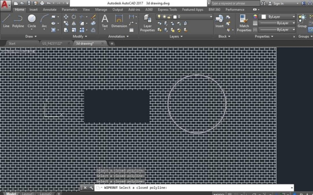Select the Line tool
The width and height of the screenshot is (313, 195).
click(x=6, y=21)
